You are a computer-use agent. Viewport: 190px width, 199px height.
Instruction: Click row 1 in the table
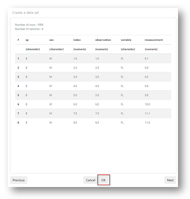[93, 58]
